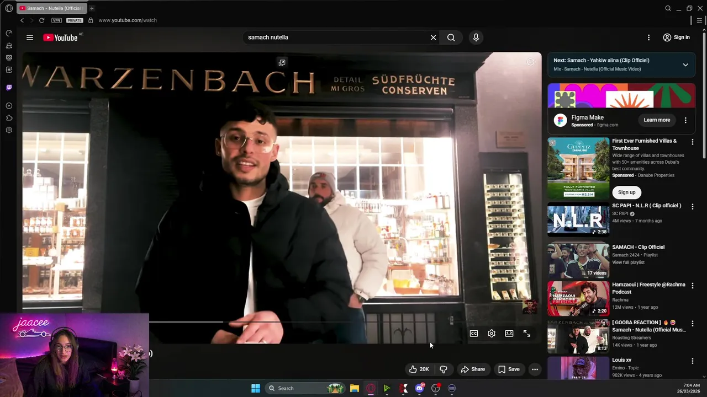Image resolution: width=707 pixels, height=397 pixels.
Task: Open options for SC PAPI N.L.R video
Action: tap(692, 207)
